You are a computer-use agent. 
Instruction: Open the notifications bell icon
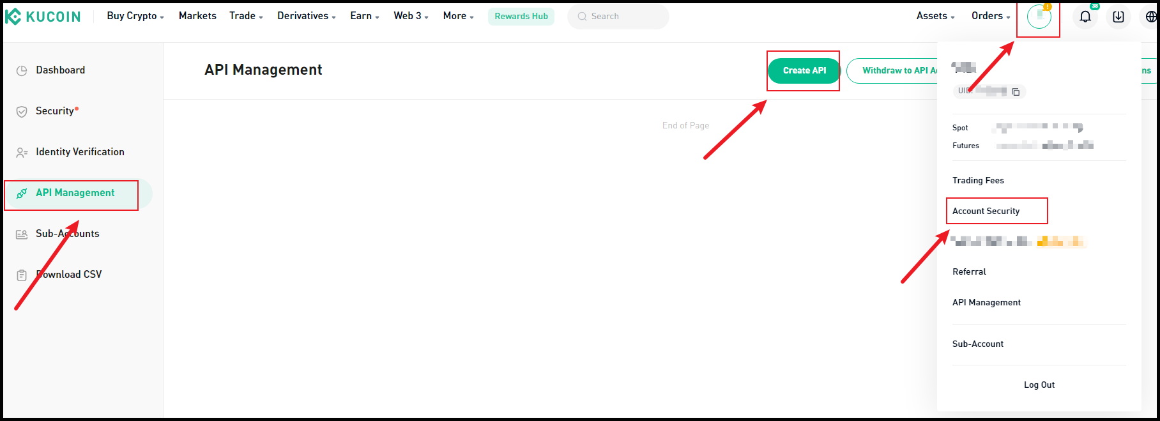(1085, 17)
